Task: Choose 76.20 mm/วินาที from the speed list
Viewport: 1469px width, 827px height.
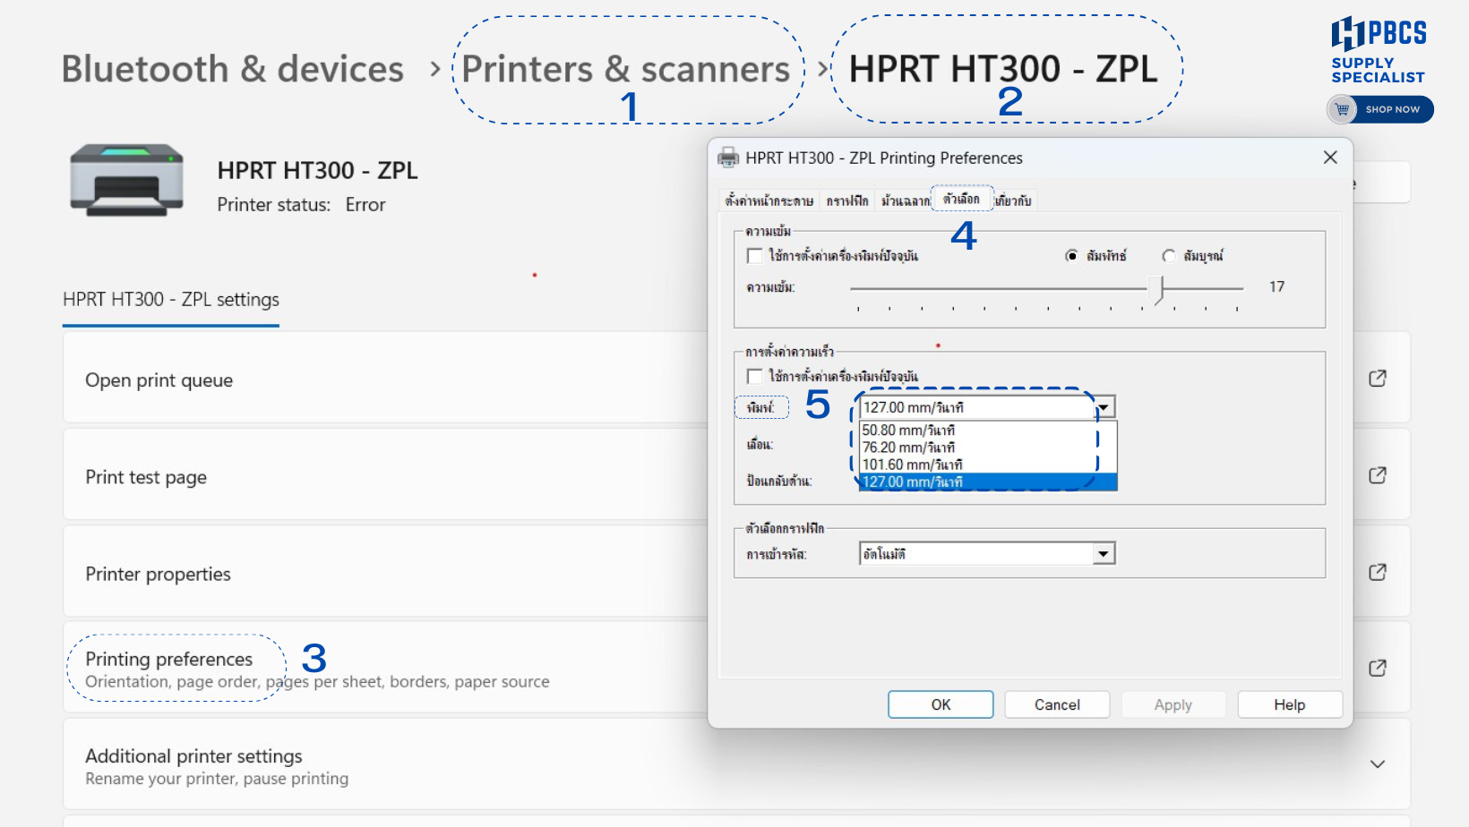Action: [908, 448]
